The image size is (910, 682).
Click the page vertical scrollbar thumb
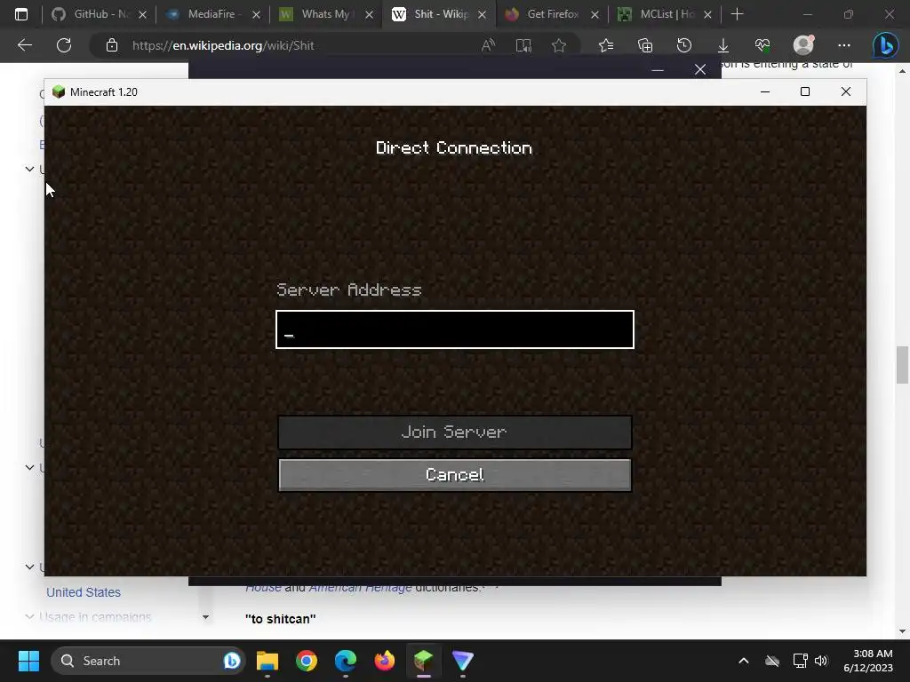point(902,365)
